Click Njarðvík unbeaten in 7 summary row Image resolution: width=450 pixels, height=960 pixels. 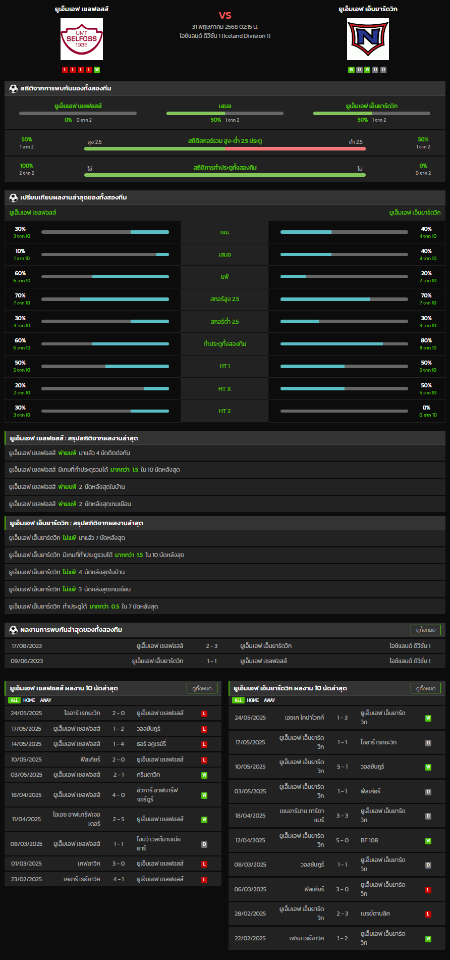click(x=225, y=538)
